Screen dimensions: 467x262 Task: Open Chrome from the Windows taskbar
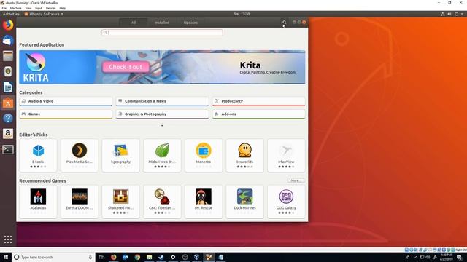(x=137, y=257)
